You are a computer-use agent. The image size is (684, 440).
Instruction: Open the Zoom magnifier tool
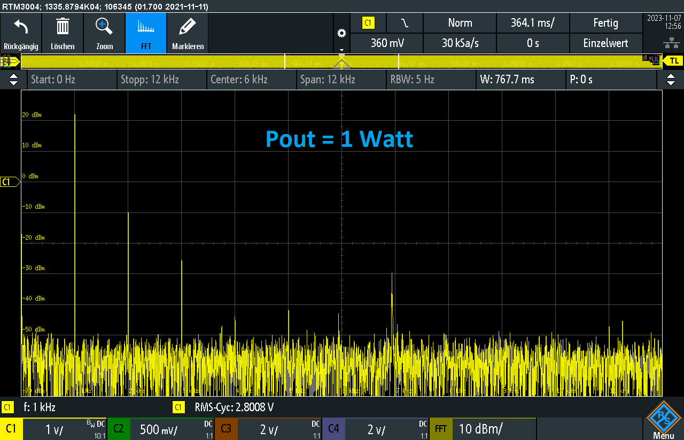click(x=104, y=33)
